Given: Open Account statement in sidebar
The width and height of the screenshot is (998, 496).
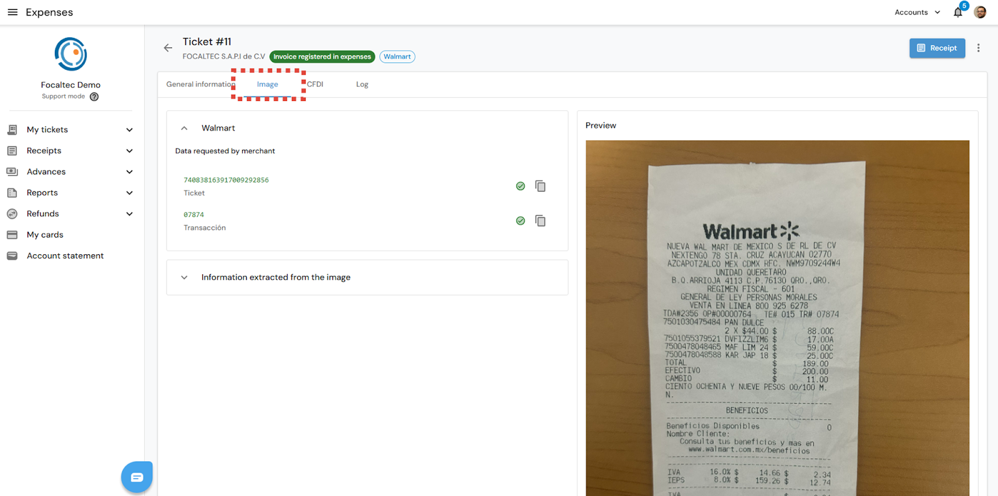Looking at the screenshot, I should [65, 256].
